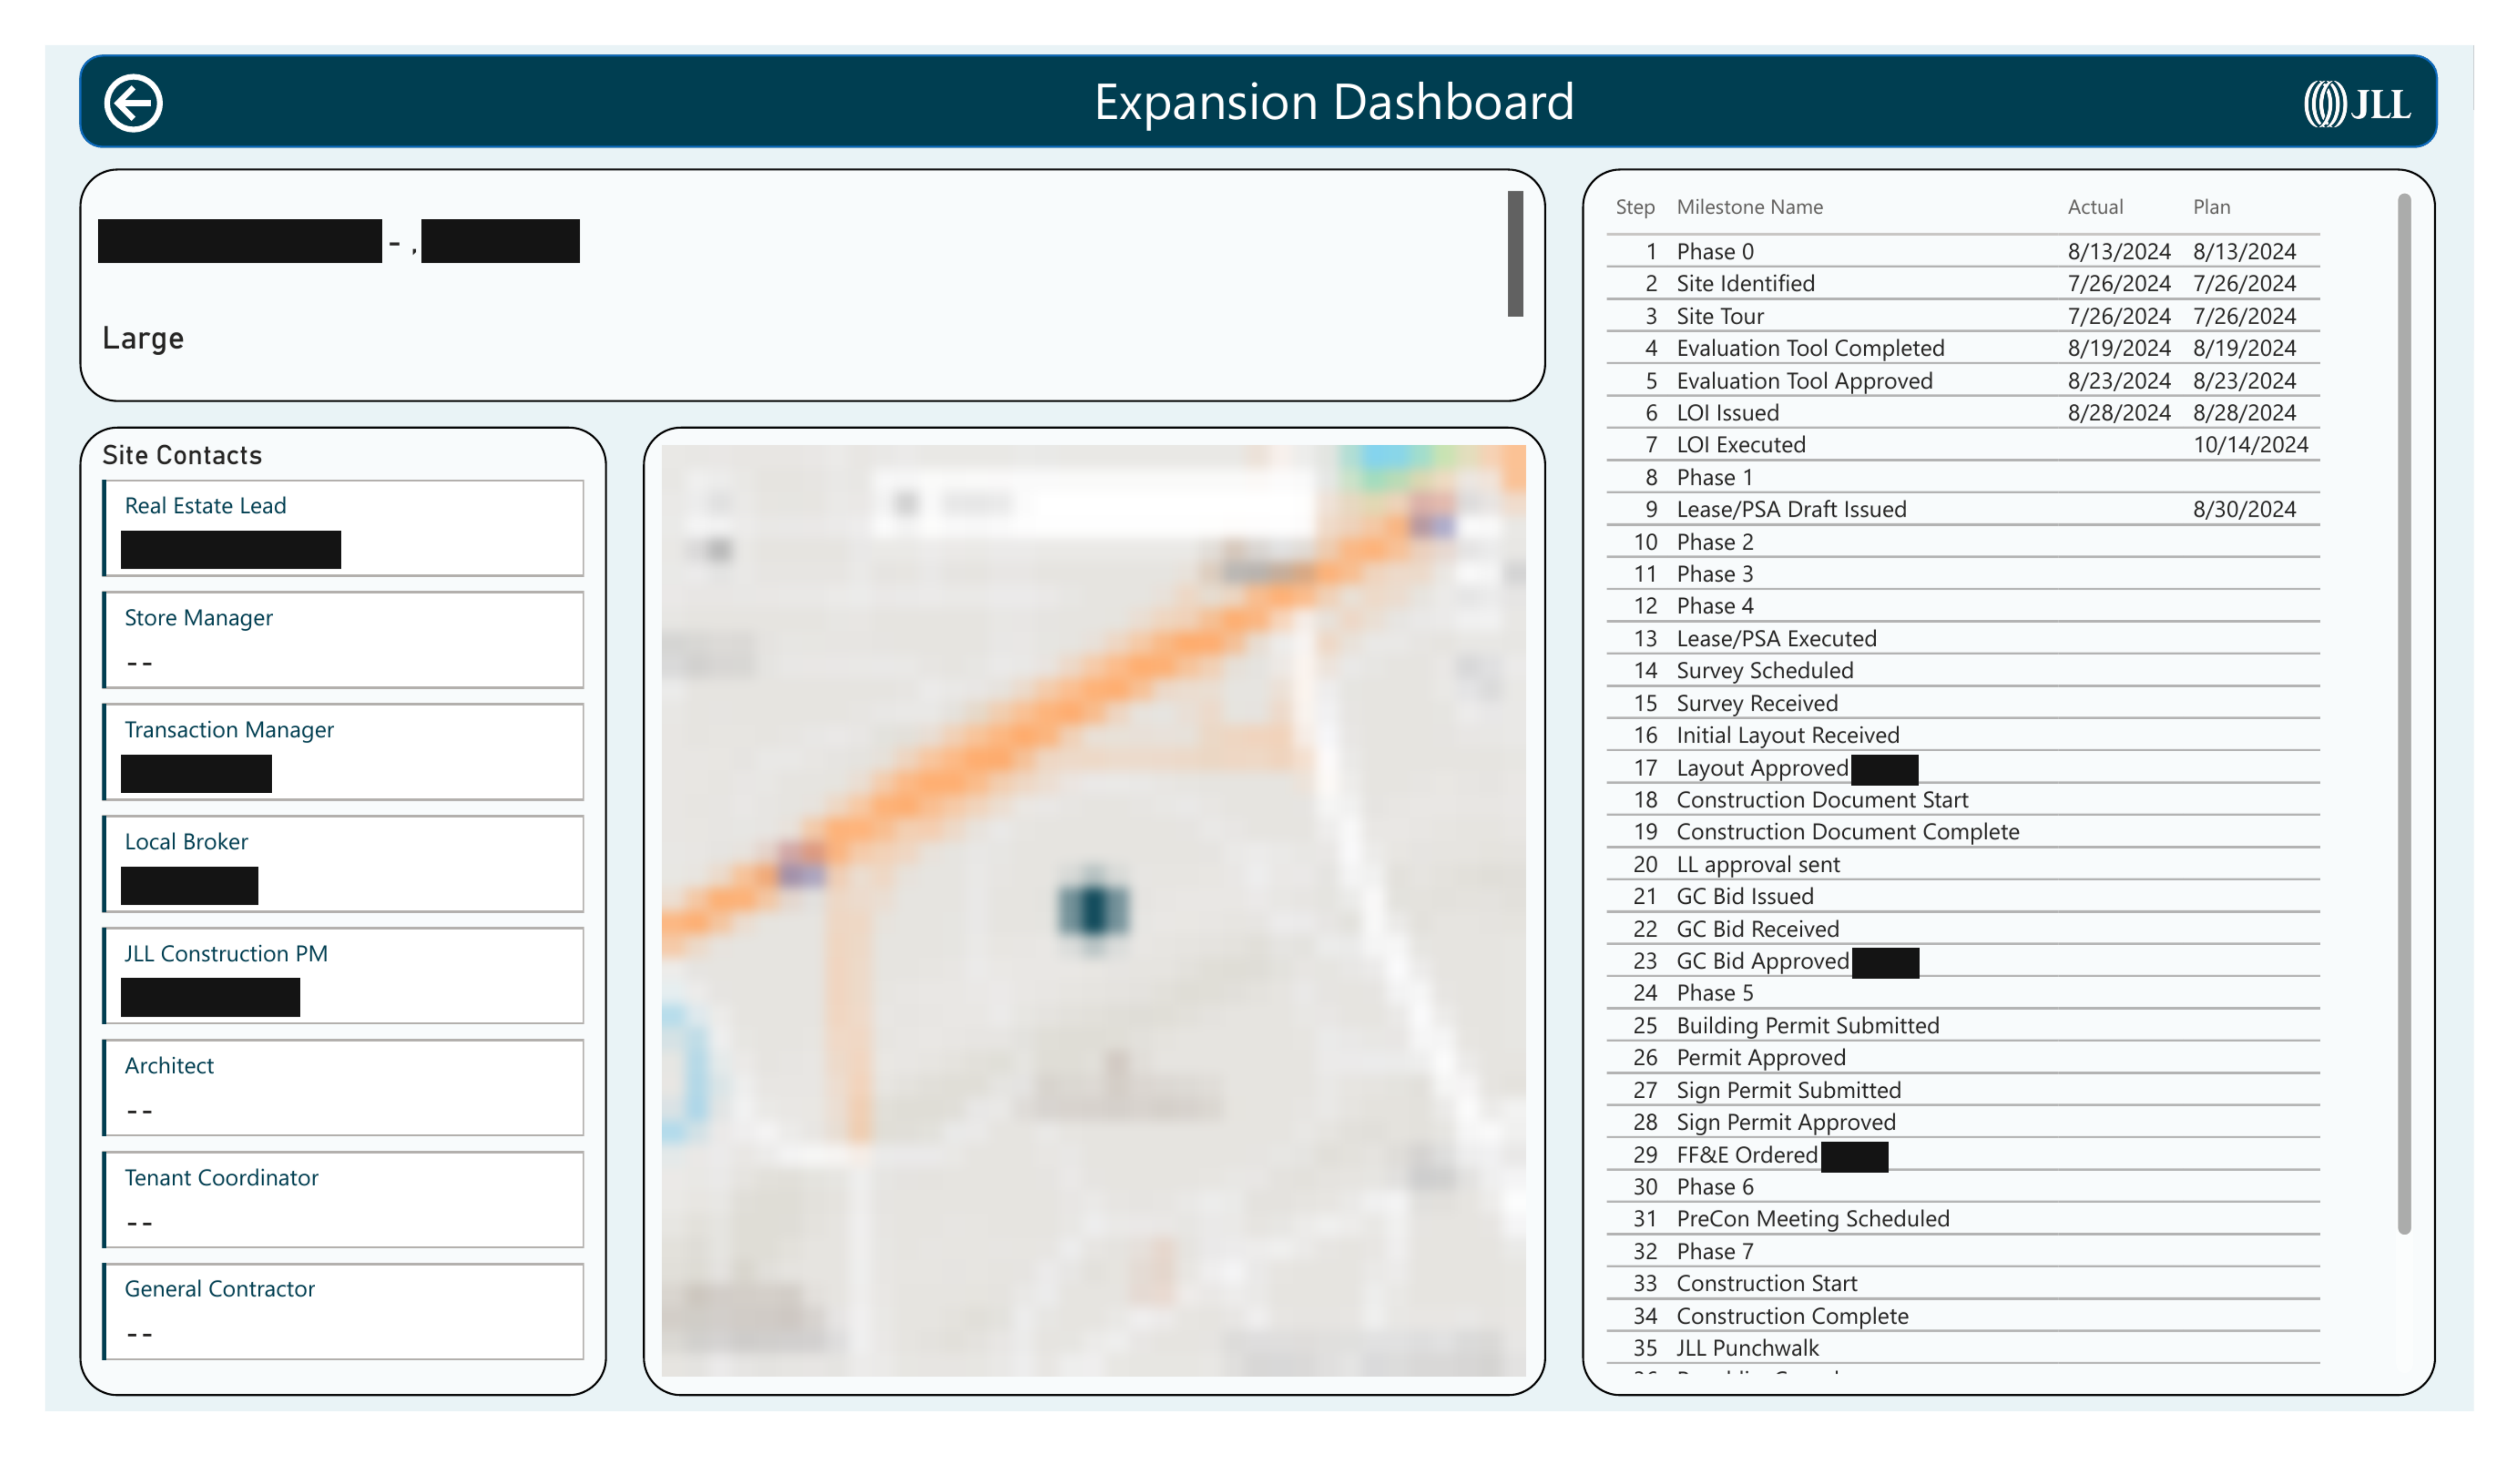Select the Local Broker contact card
This screenshot has height=1457, width=2520.
(343, 864)
